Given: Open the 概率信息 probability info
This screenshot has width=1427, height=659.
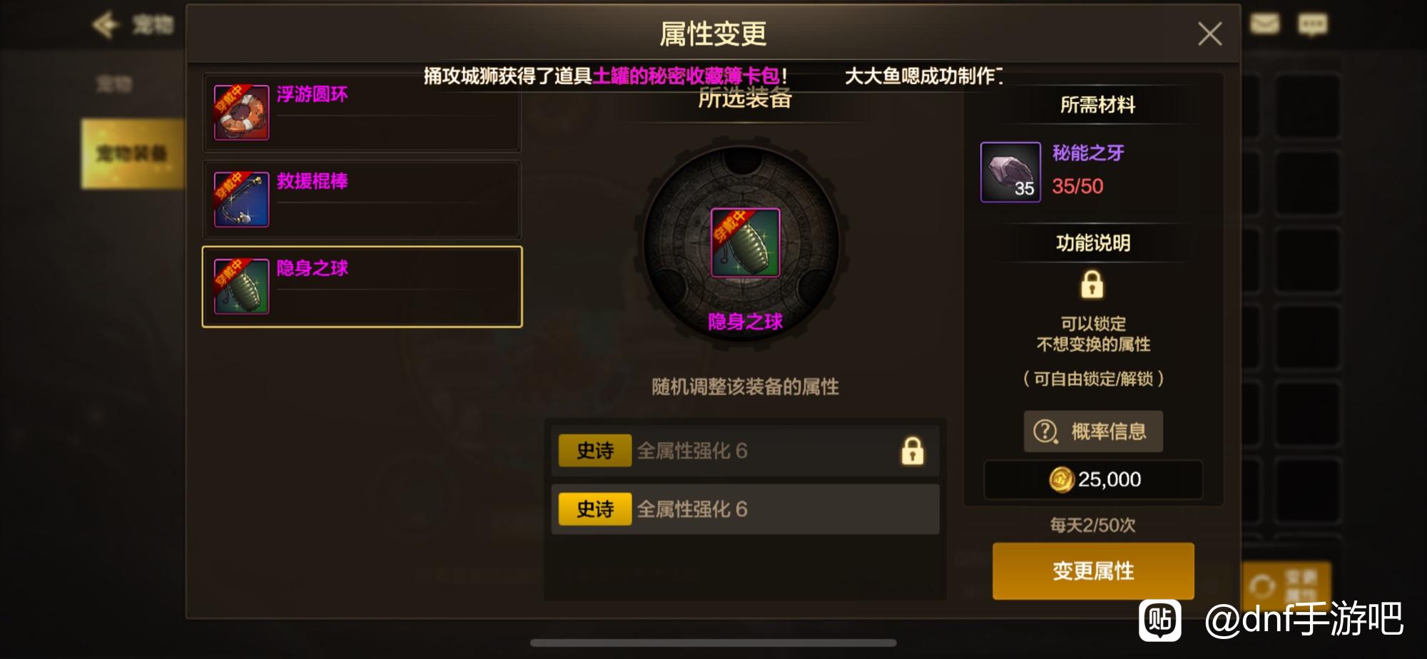Looking at the screenshot, I should coord(1093,431).
